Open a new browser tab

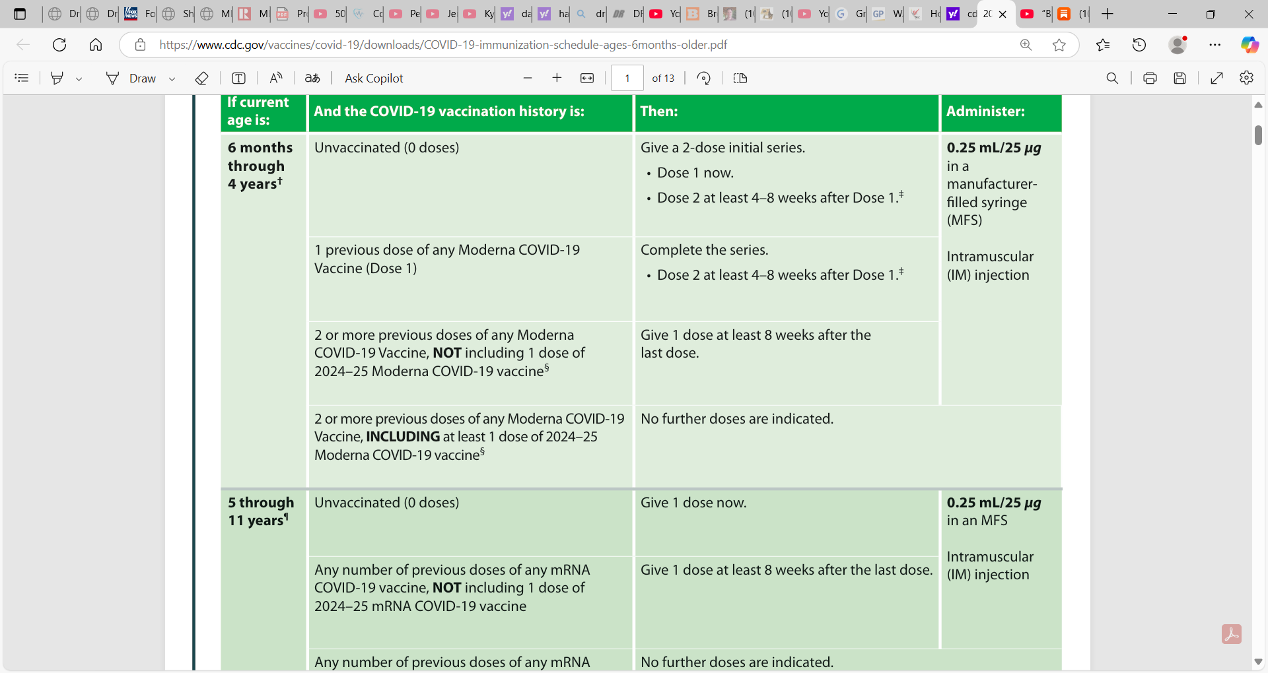(1108, 14)
